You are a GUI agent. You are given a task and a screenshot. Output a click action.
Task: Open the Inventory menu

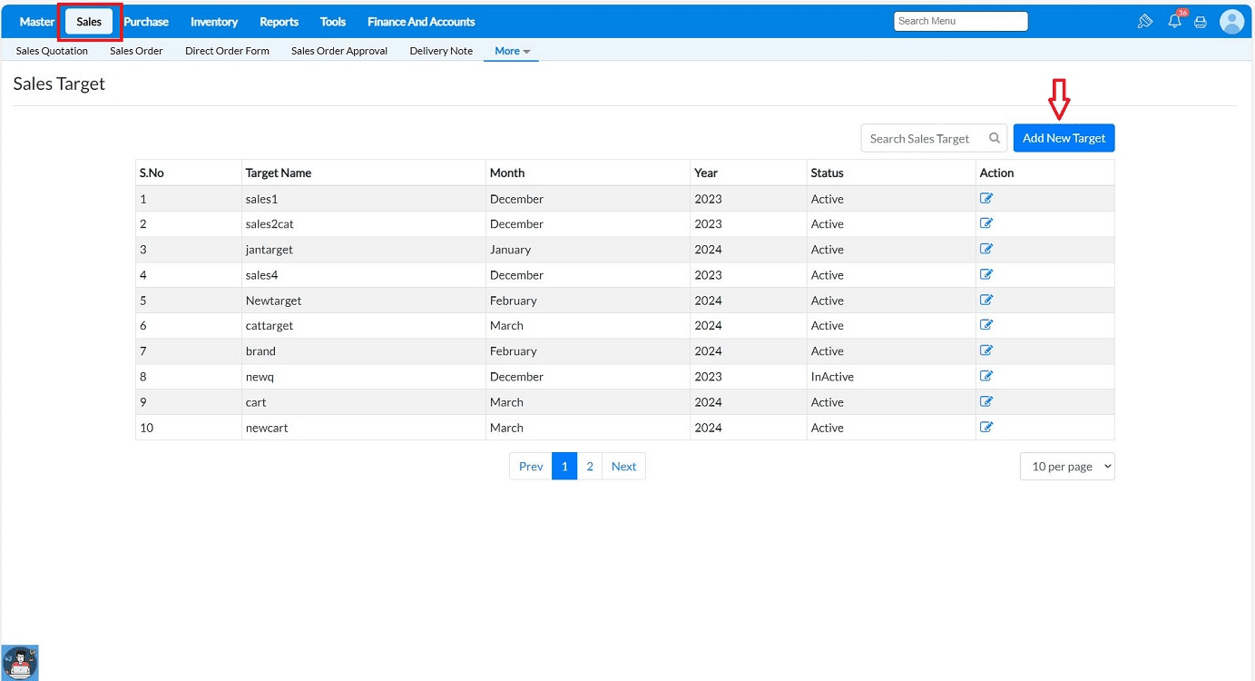(x=214, y=22)
